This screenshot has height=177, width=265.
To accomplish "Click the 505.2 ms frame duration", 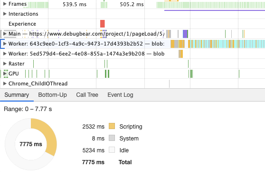I will tap(132, 4).
